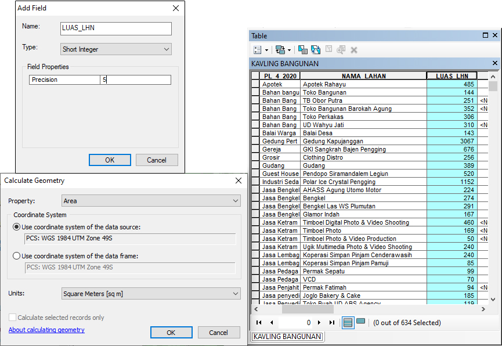
Task: Click Clear Selection icon in Table toolbar
Action: click(x=328, y=49)
